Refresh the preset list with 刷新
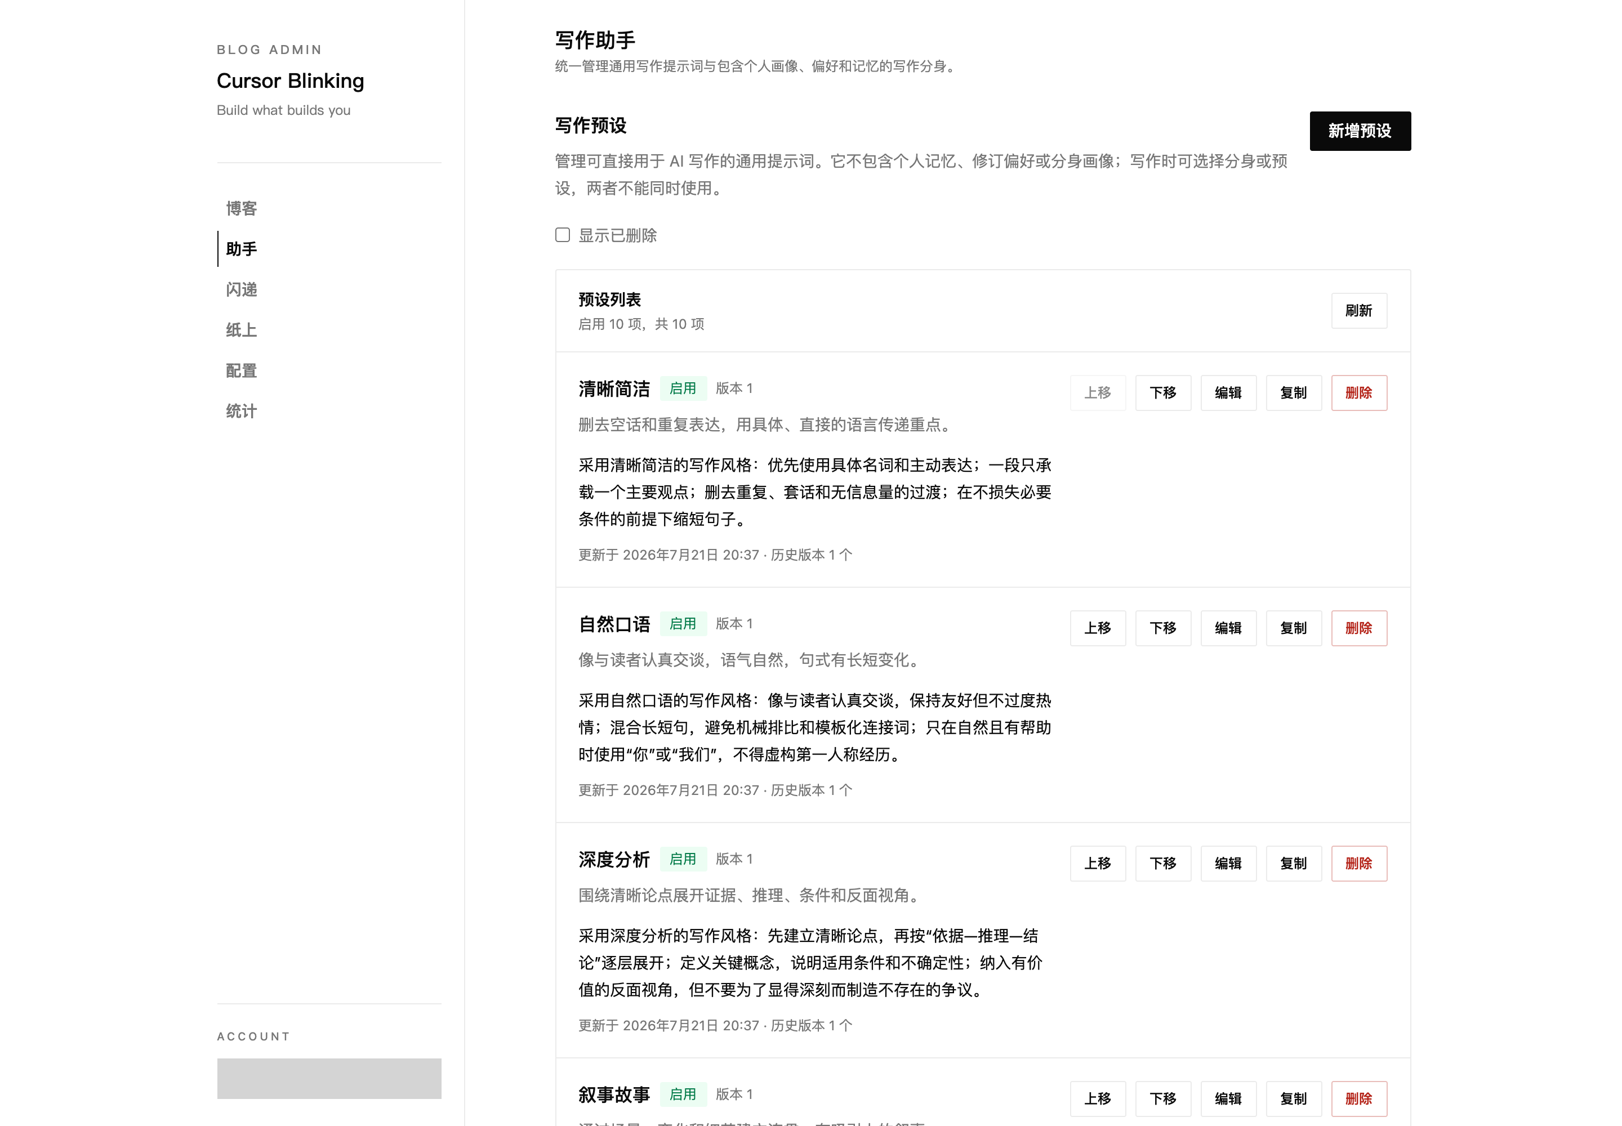1622x1126 pixels. [x=1359, y=310]
